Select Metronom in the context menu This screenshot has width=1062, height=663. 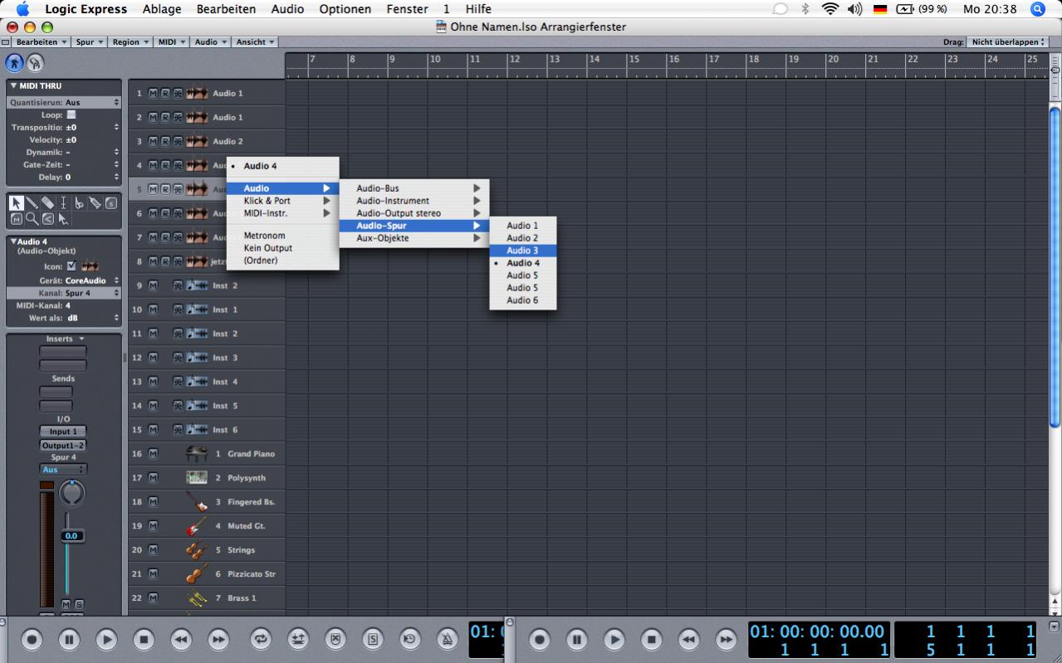coord(264,236)
